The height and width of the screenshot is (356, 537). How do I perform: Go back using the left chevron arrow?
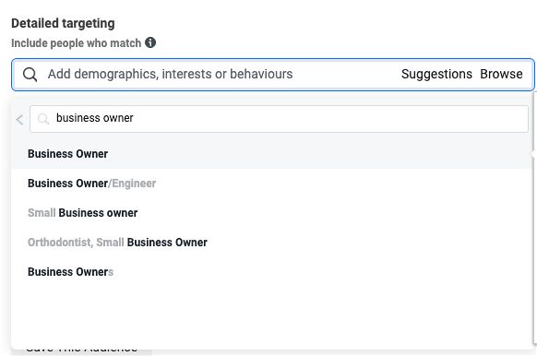point(19,120)
